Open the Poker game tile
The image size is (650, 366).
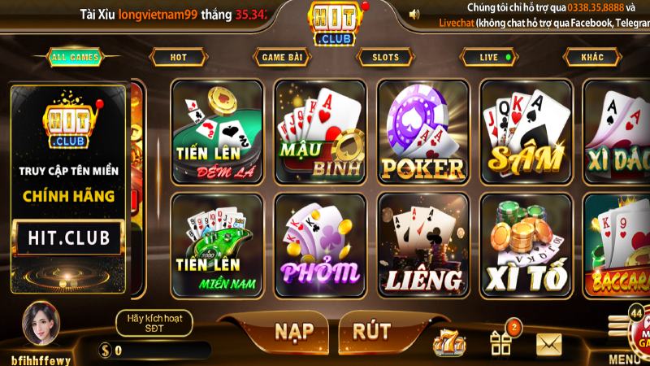point(422,132)
